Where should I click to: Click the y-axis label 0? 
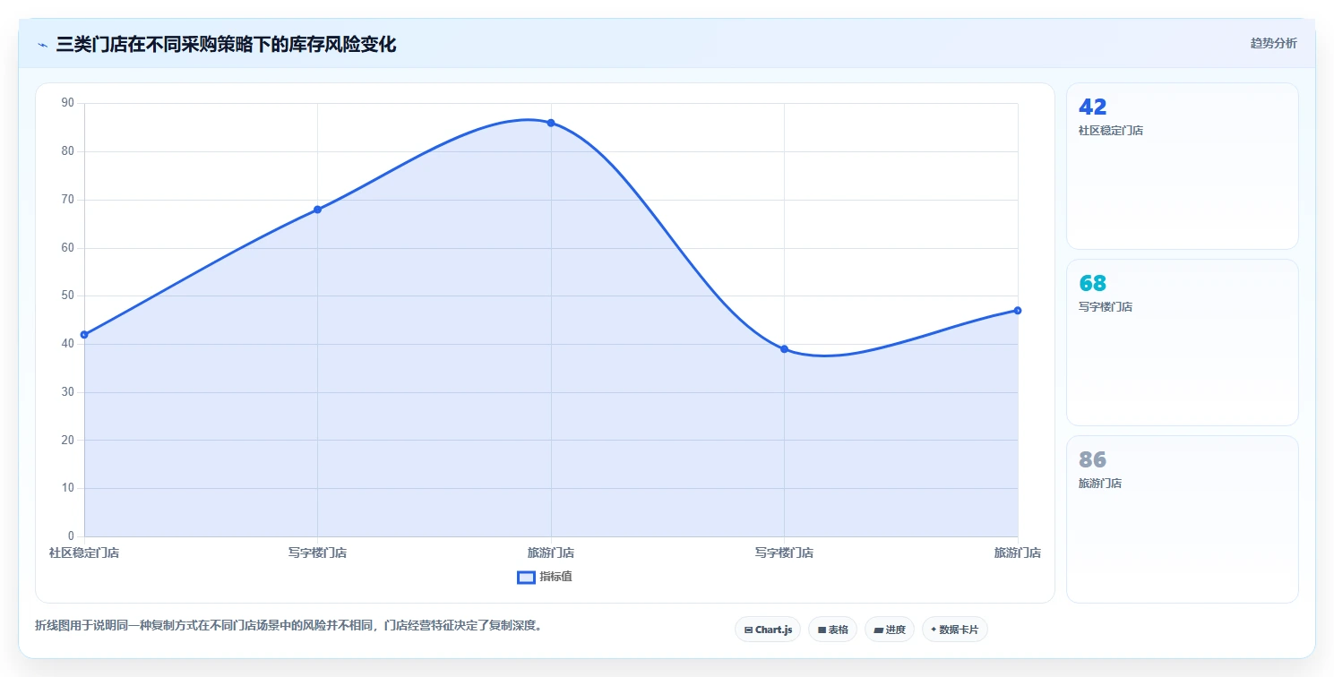coord(72,536)
